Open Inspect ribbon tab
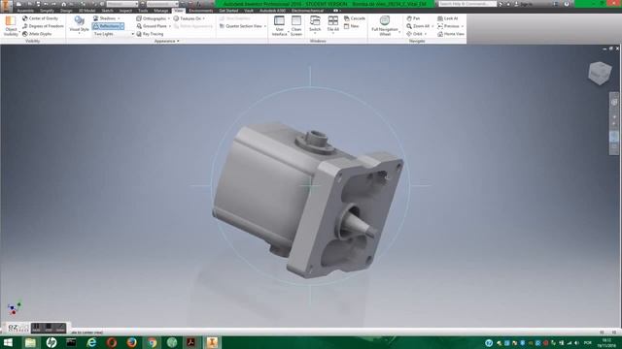 pyautogui.click(x=125, y=11)
